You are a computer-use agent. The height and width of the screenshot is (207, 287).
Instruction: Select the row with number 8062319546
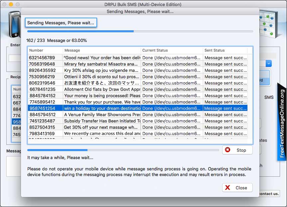pyautogui.click(x=138, y=83)
